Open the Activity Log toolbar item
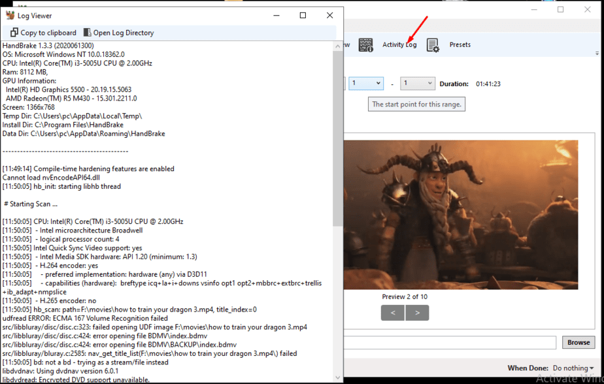This screenshot has height=384, width=604. point(399,45)
